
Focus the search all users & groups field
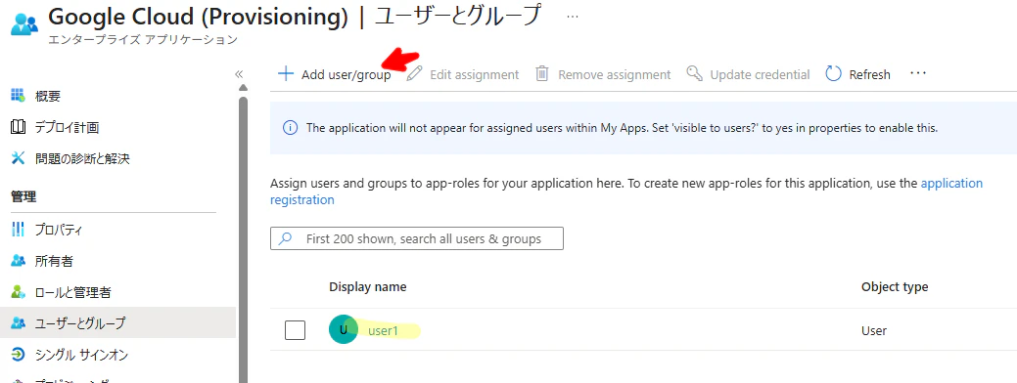[x=416, y=238]
